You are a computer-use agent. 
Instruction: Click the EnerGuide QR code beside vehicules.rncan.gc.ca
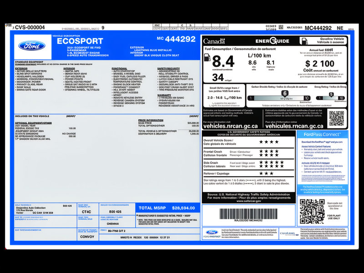tap(336, 118)
